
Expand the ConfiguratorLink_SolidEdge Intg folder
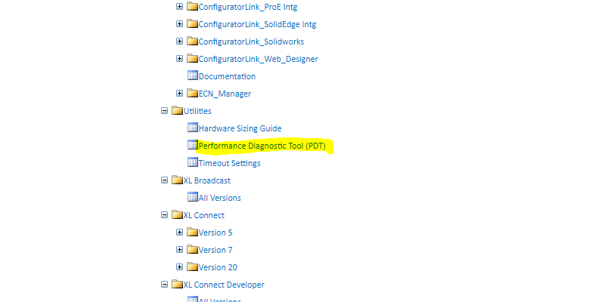179,23
